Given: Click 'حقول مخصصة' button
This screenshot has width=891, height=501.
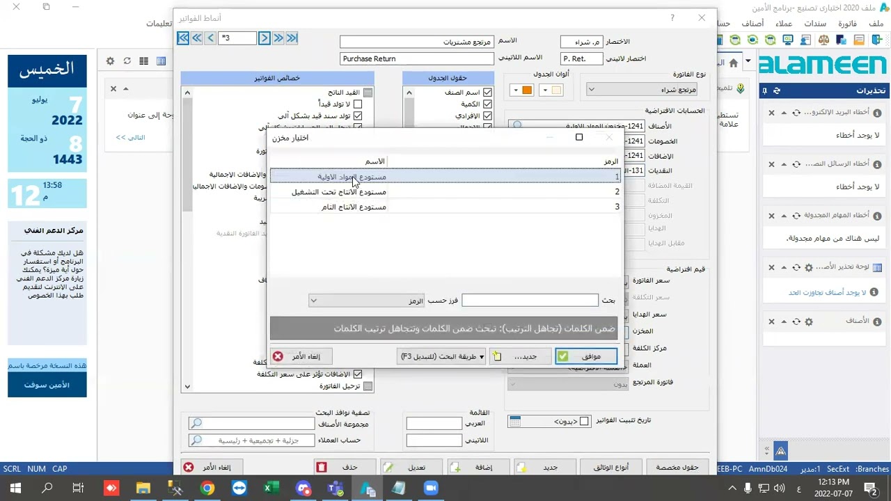Looking at the screenshot, I should [x=677, y=468].
